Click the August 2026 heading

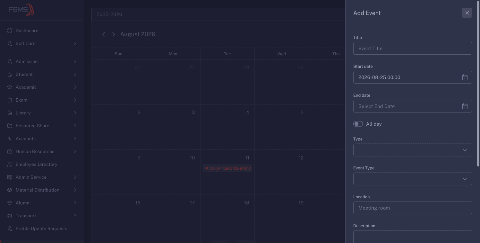[x=138, y=34]
